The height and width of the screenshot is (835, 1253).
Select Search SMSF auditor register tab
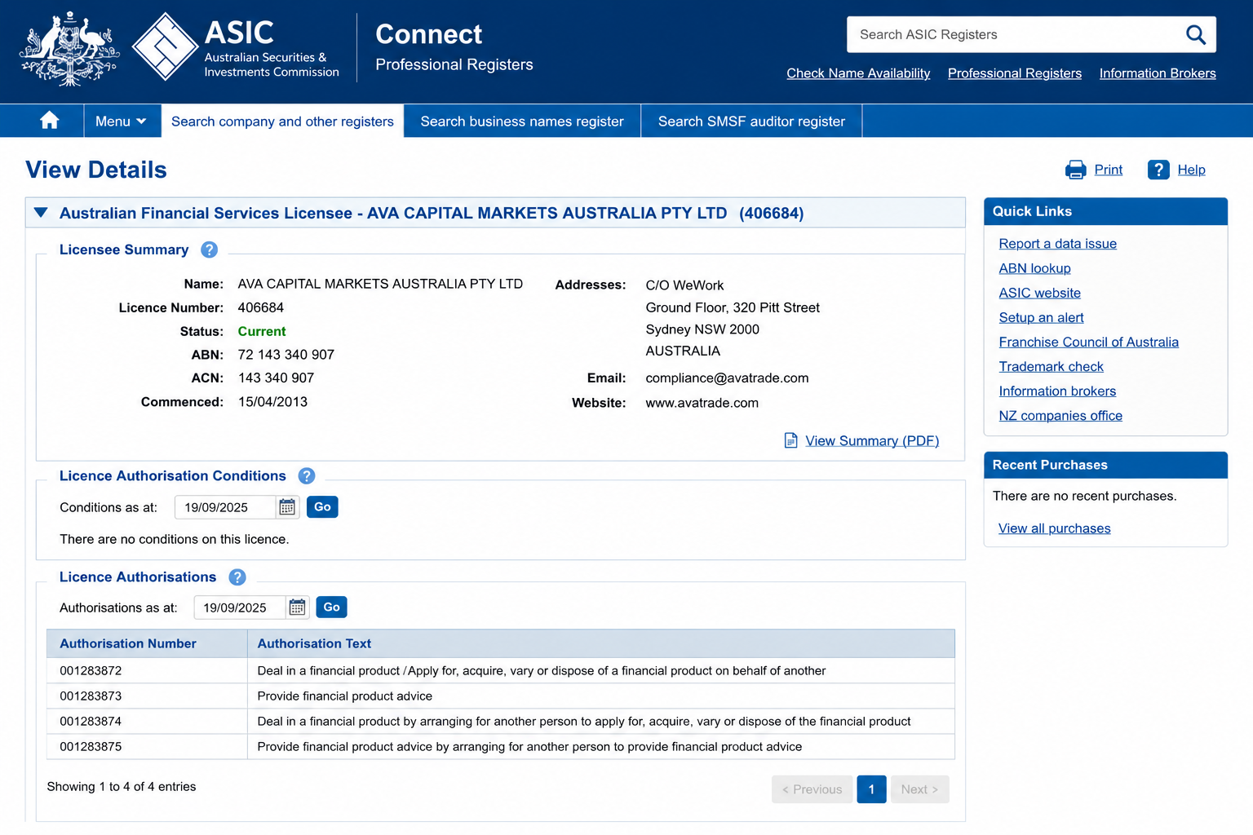(x=751, y=121)
